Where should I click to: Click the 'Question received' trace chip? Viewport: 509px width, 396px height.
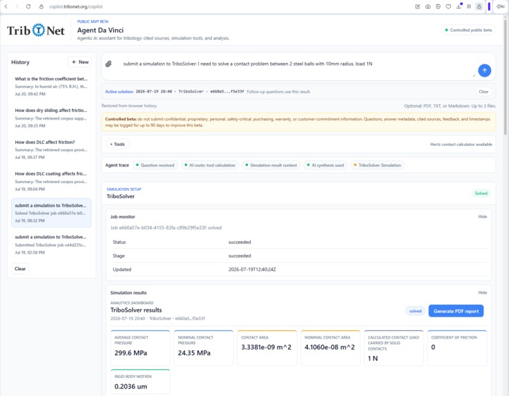point(155,165)
